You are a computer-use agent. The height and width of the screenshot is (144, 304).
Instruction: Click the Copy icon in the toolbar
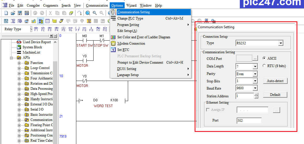tap(57, 13)
